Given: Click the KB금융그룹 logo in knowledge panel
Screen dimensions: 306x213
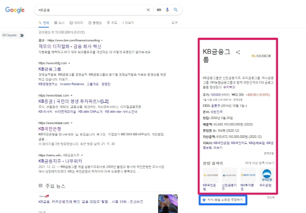Looking at the screenshot, I should [x=261, y=56].
